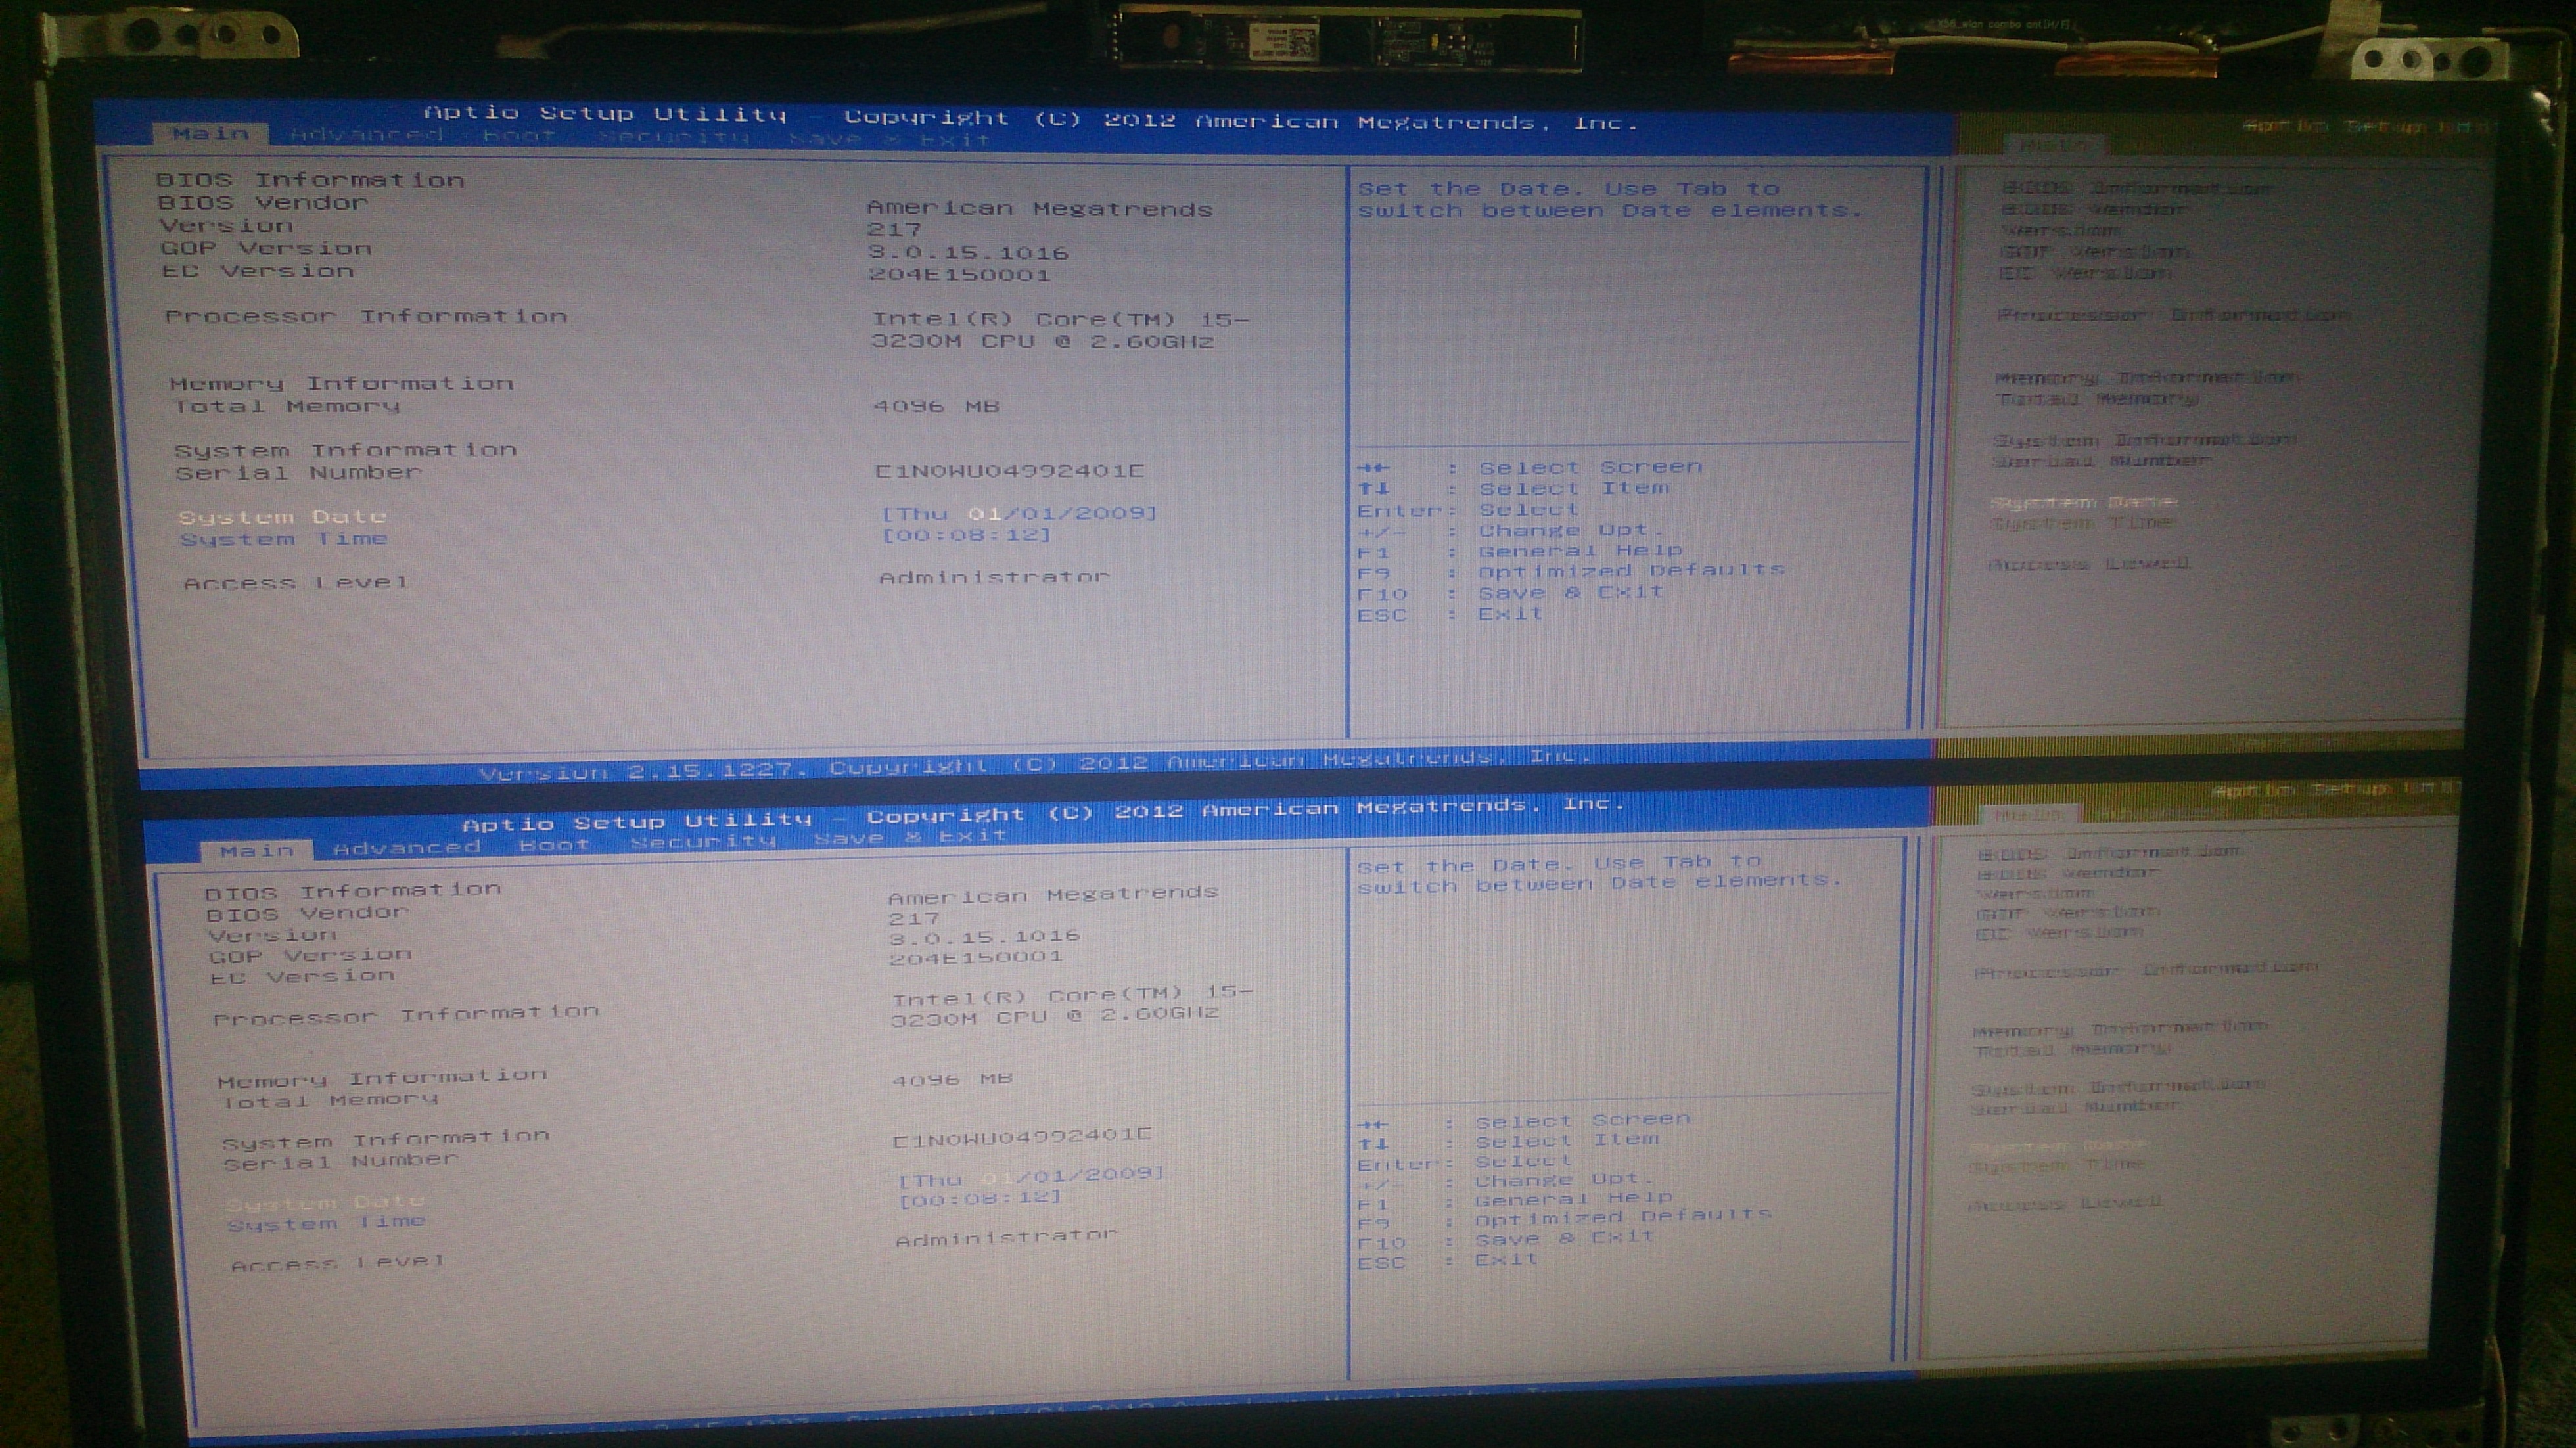The height and width of the screenshot is (1448, 2576).
Task: Click 'Set the Date' help text in upper copy
Action: coord(1610,200)
